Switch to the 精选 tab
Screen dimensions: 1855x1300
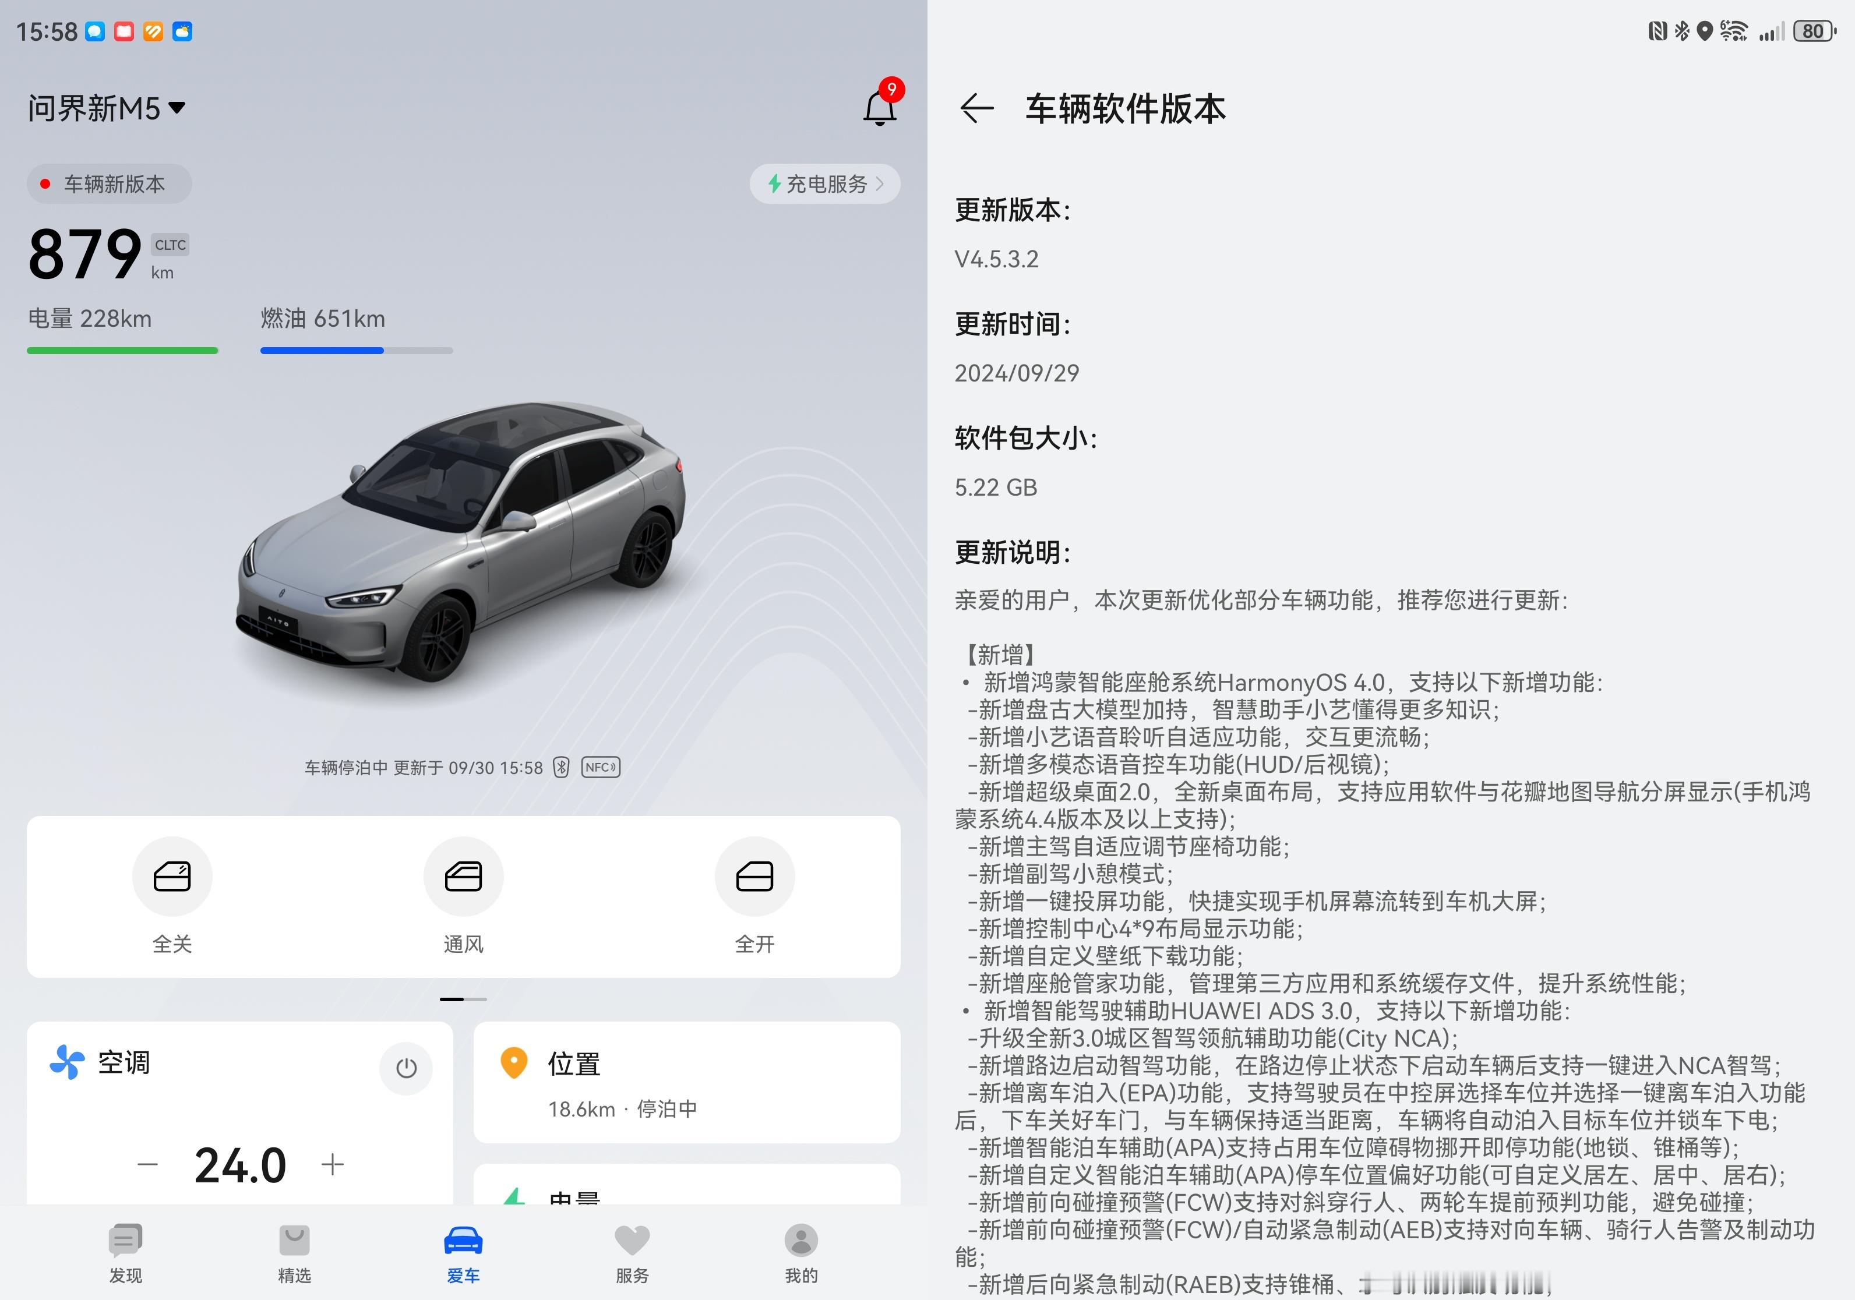[x=294, y=1254]
